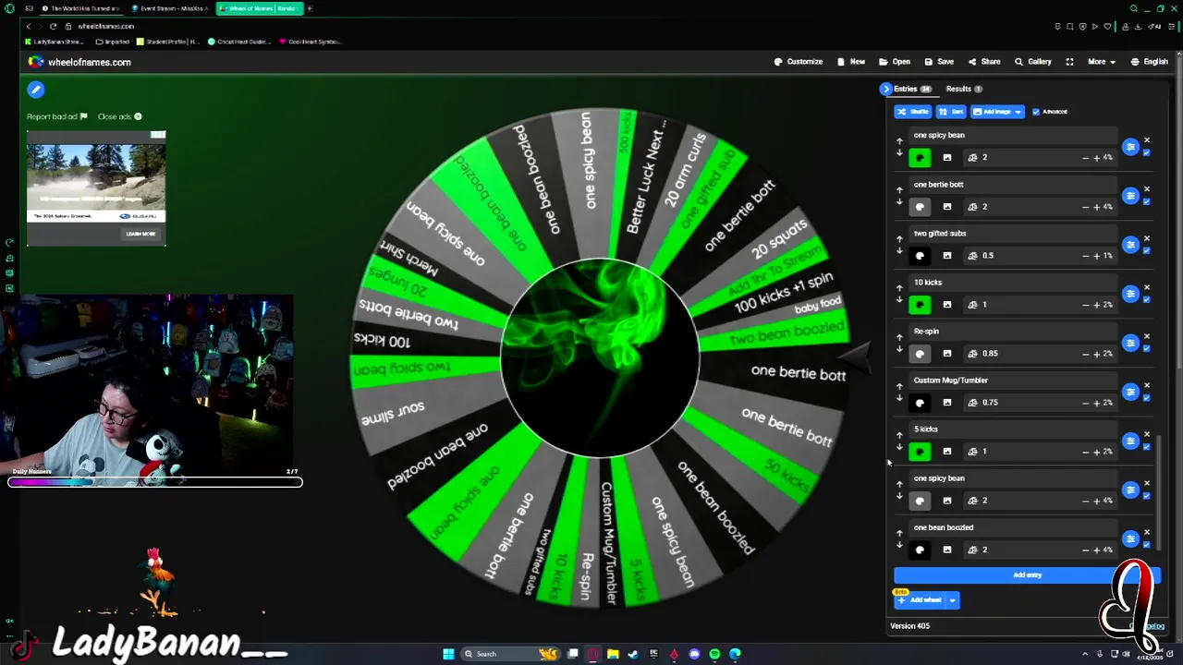Click Share in the header menu
Image resolution: width=1183 pixels, height=665 pixels.
tap(984, 62)
